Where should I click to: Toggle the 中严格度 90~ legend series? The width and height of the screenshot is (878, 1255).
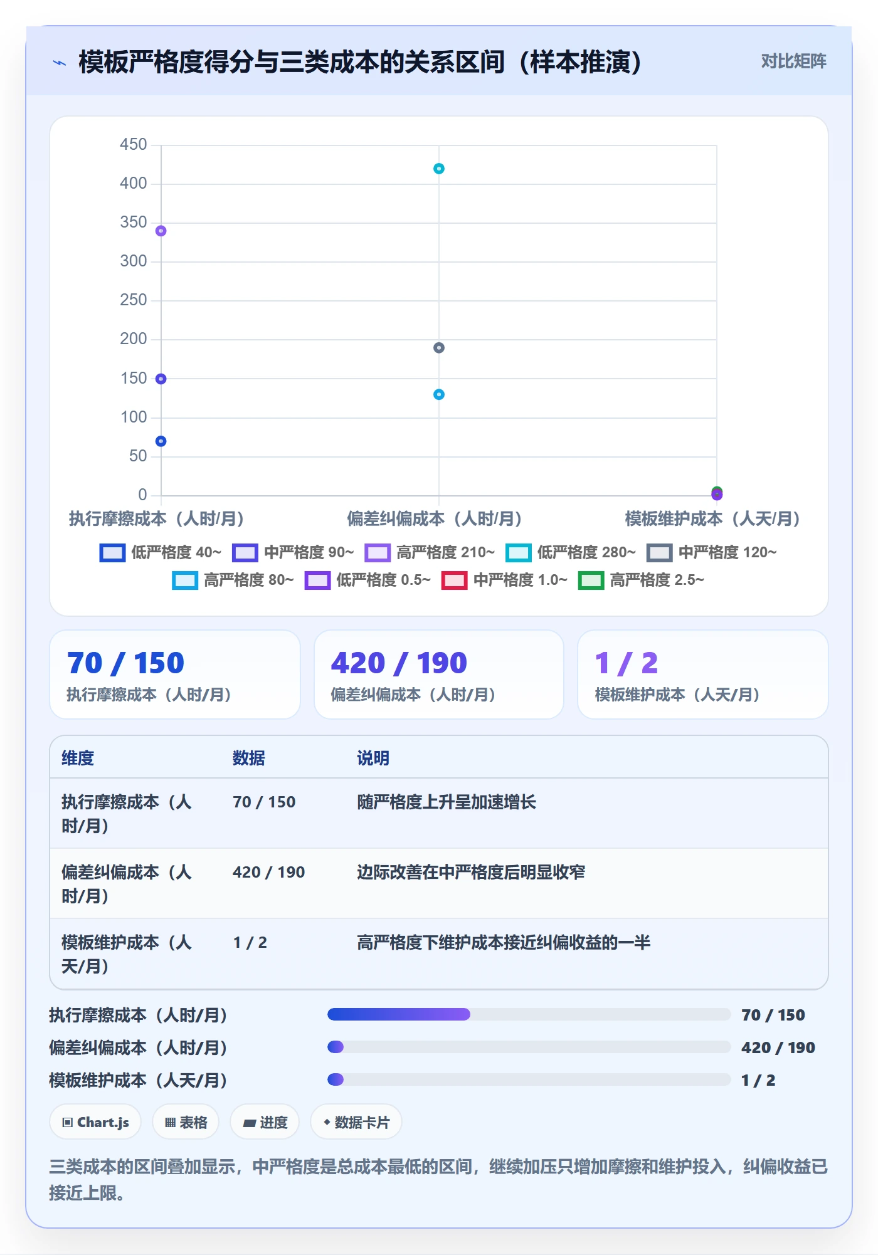[x=293, y=552]
